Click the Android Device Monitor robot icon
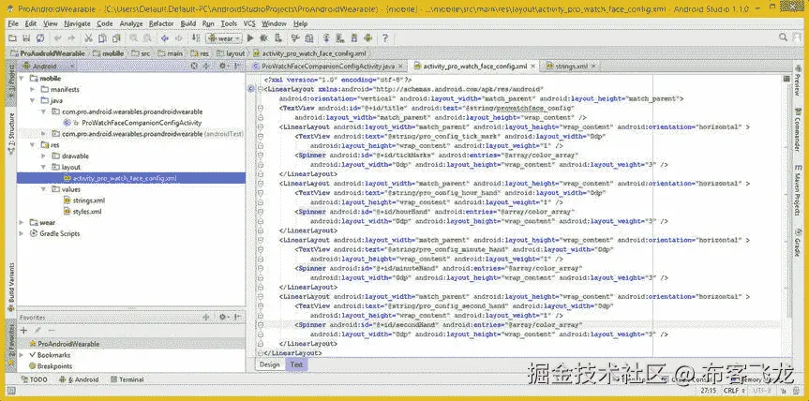The width and height of the screenshot is (809, 401). tap(367, 38)
